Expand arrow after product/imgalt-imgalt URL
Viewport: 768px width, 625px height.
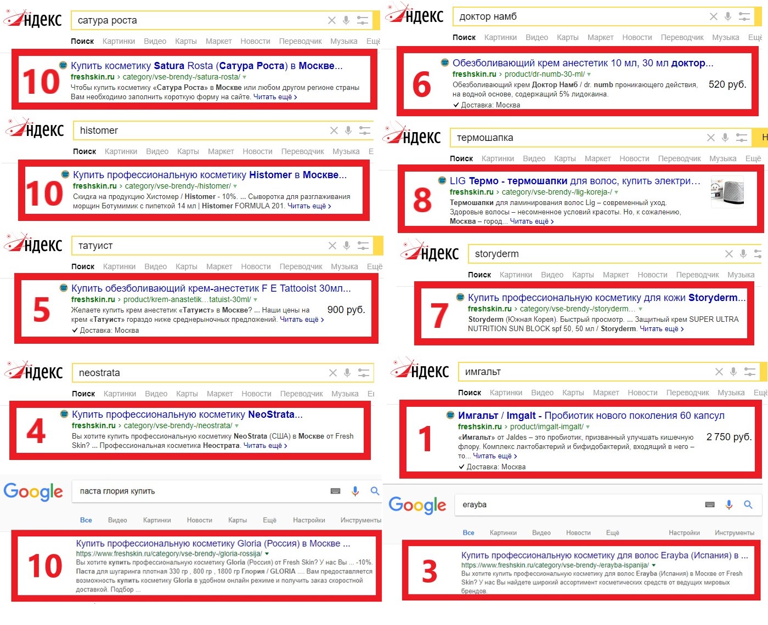coord(588,427)
